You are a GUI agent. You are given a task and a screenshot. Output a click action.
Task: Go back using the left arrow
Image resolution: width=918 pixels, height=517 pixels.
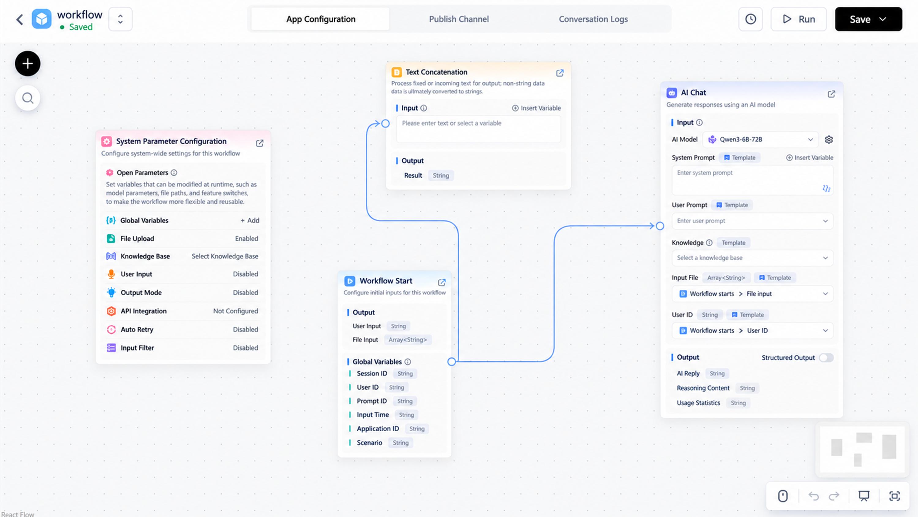click(x=20, y=19)
